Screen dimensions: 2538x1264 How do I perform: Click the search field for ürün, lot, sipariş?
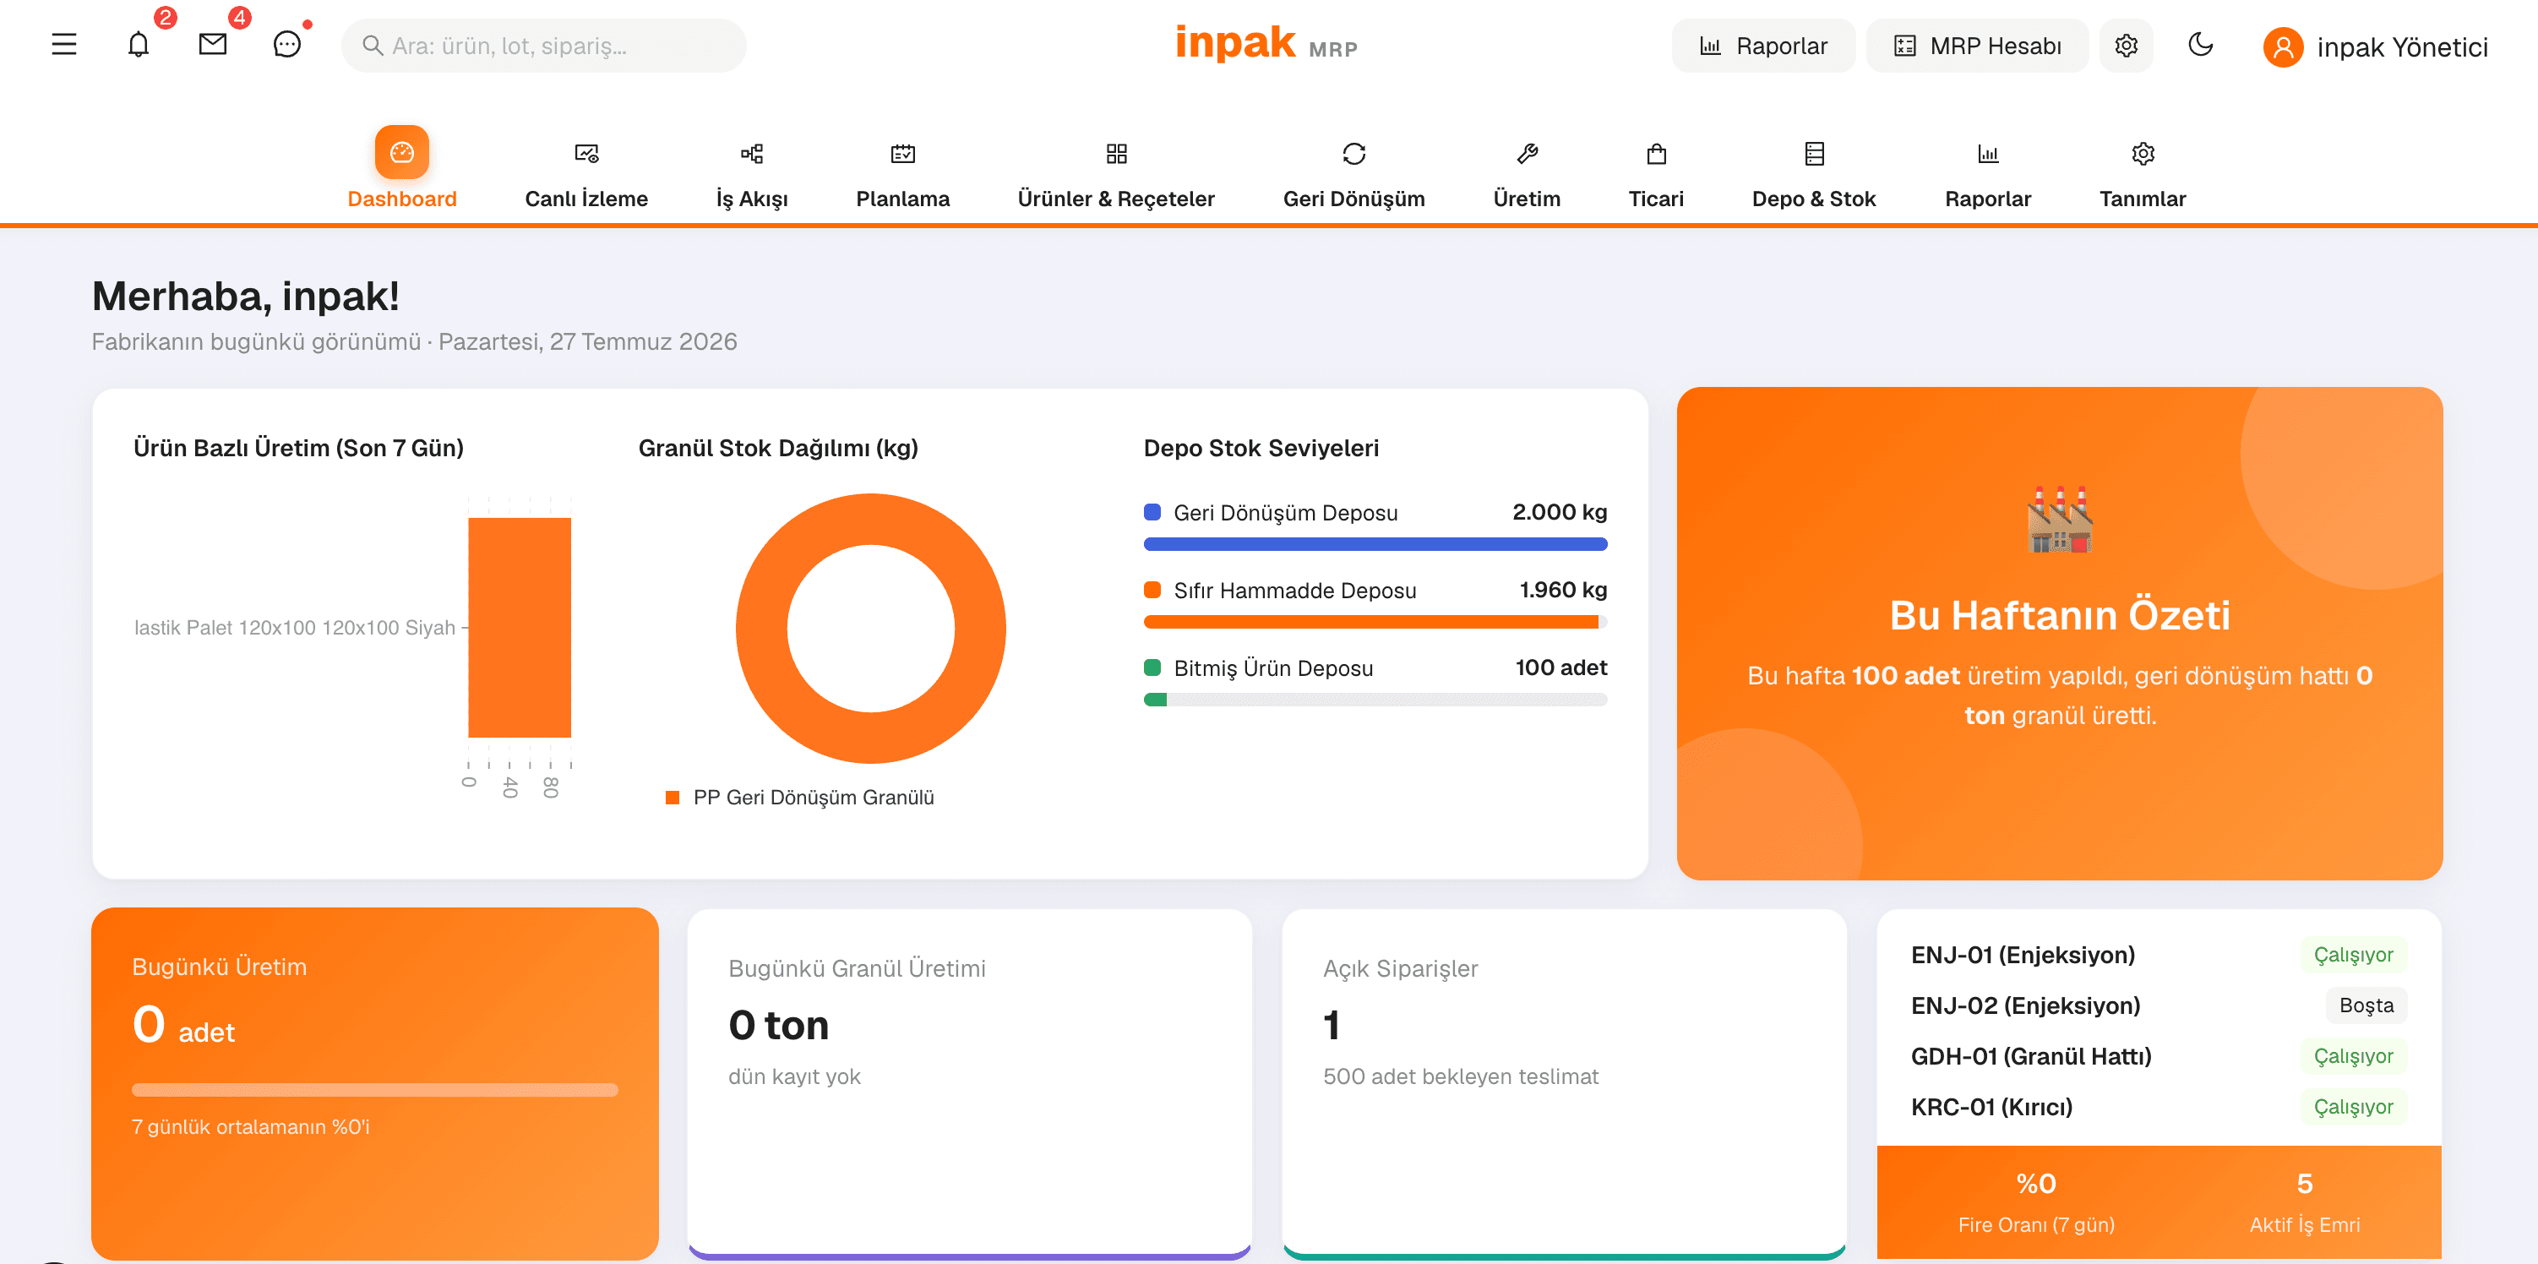(x=544, y=46)
